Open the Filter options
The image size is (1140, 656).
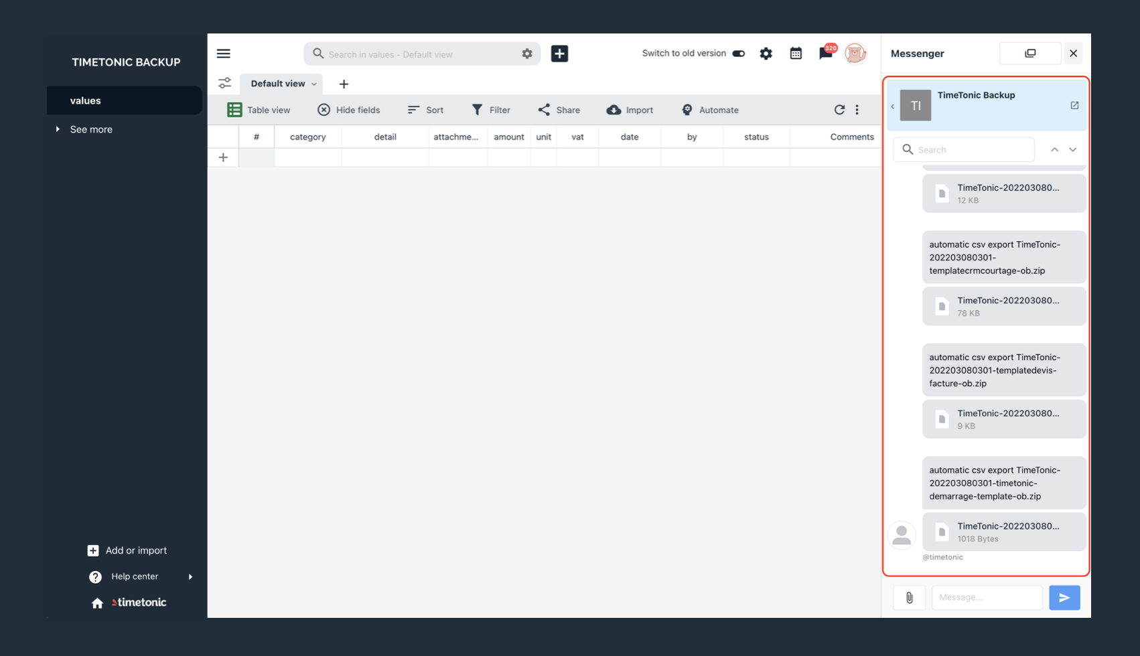coord(491,110)
